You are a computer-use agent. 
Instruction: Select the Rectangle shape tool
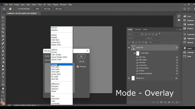[3, 85]
